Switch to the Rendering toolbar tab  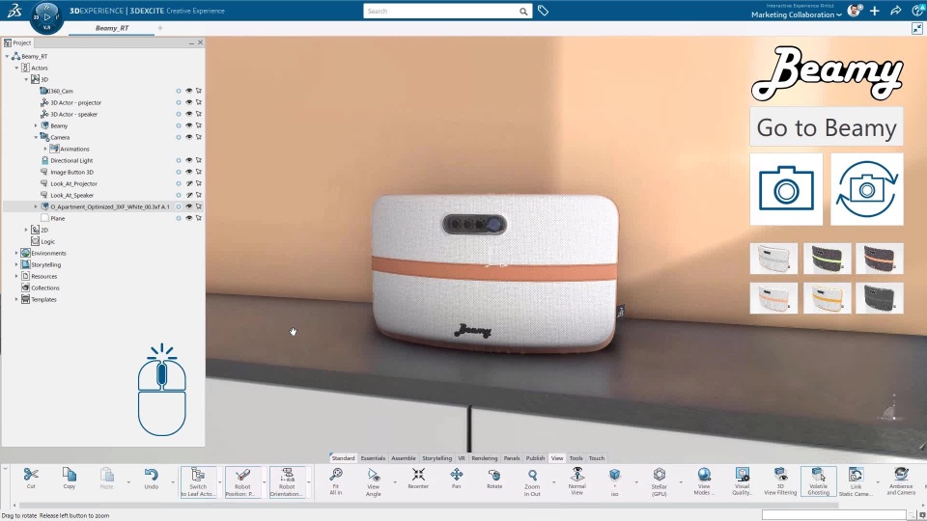pyautogui.click(x=484, y=458)
